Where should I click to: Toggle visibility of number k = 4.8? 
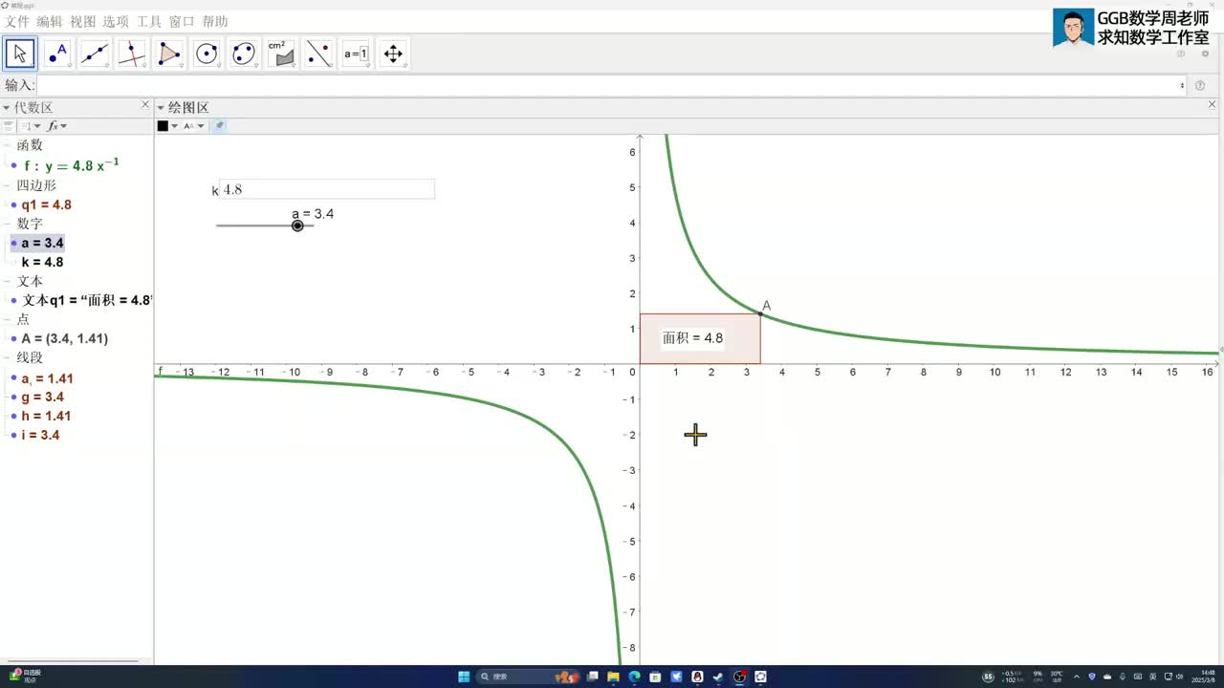coord(13,263)
